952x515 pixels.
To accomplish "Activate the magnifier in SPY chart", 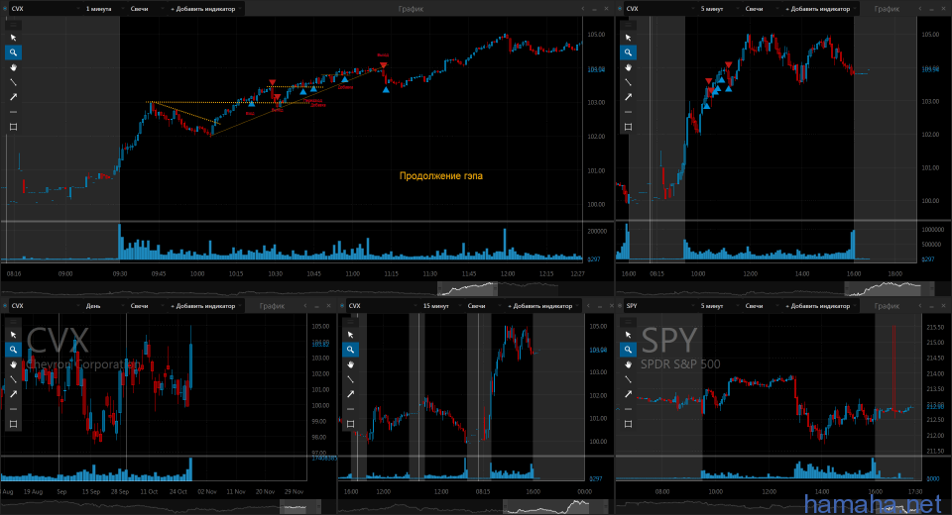I will (629, 350).
